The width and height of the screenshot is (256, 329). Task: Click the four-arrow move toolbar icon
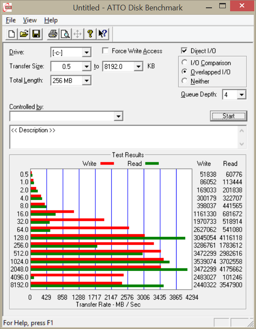point(77,34)
